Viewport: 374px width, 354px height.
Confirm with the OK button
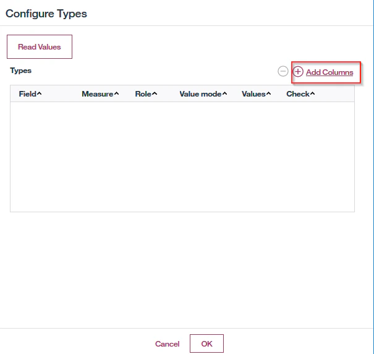tap(206, 343)
